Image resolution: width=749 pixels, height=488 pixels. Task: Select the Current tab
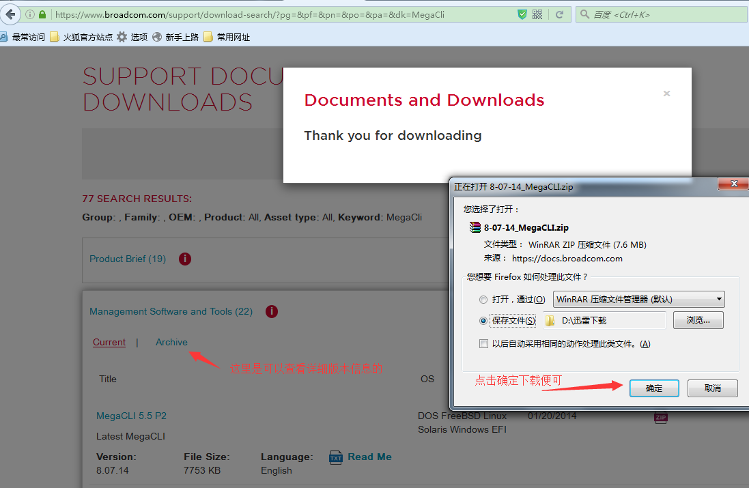click(x=109, y=343)
